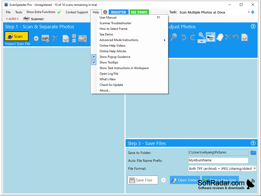
Task: Click the delete X icon in Step 1
Action: click(55, 38)
